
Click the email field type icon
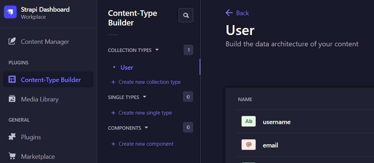click(x=249, y=145)
